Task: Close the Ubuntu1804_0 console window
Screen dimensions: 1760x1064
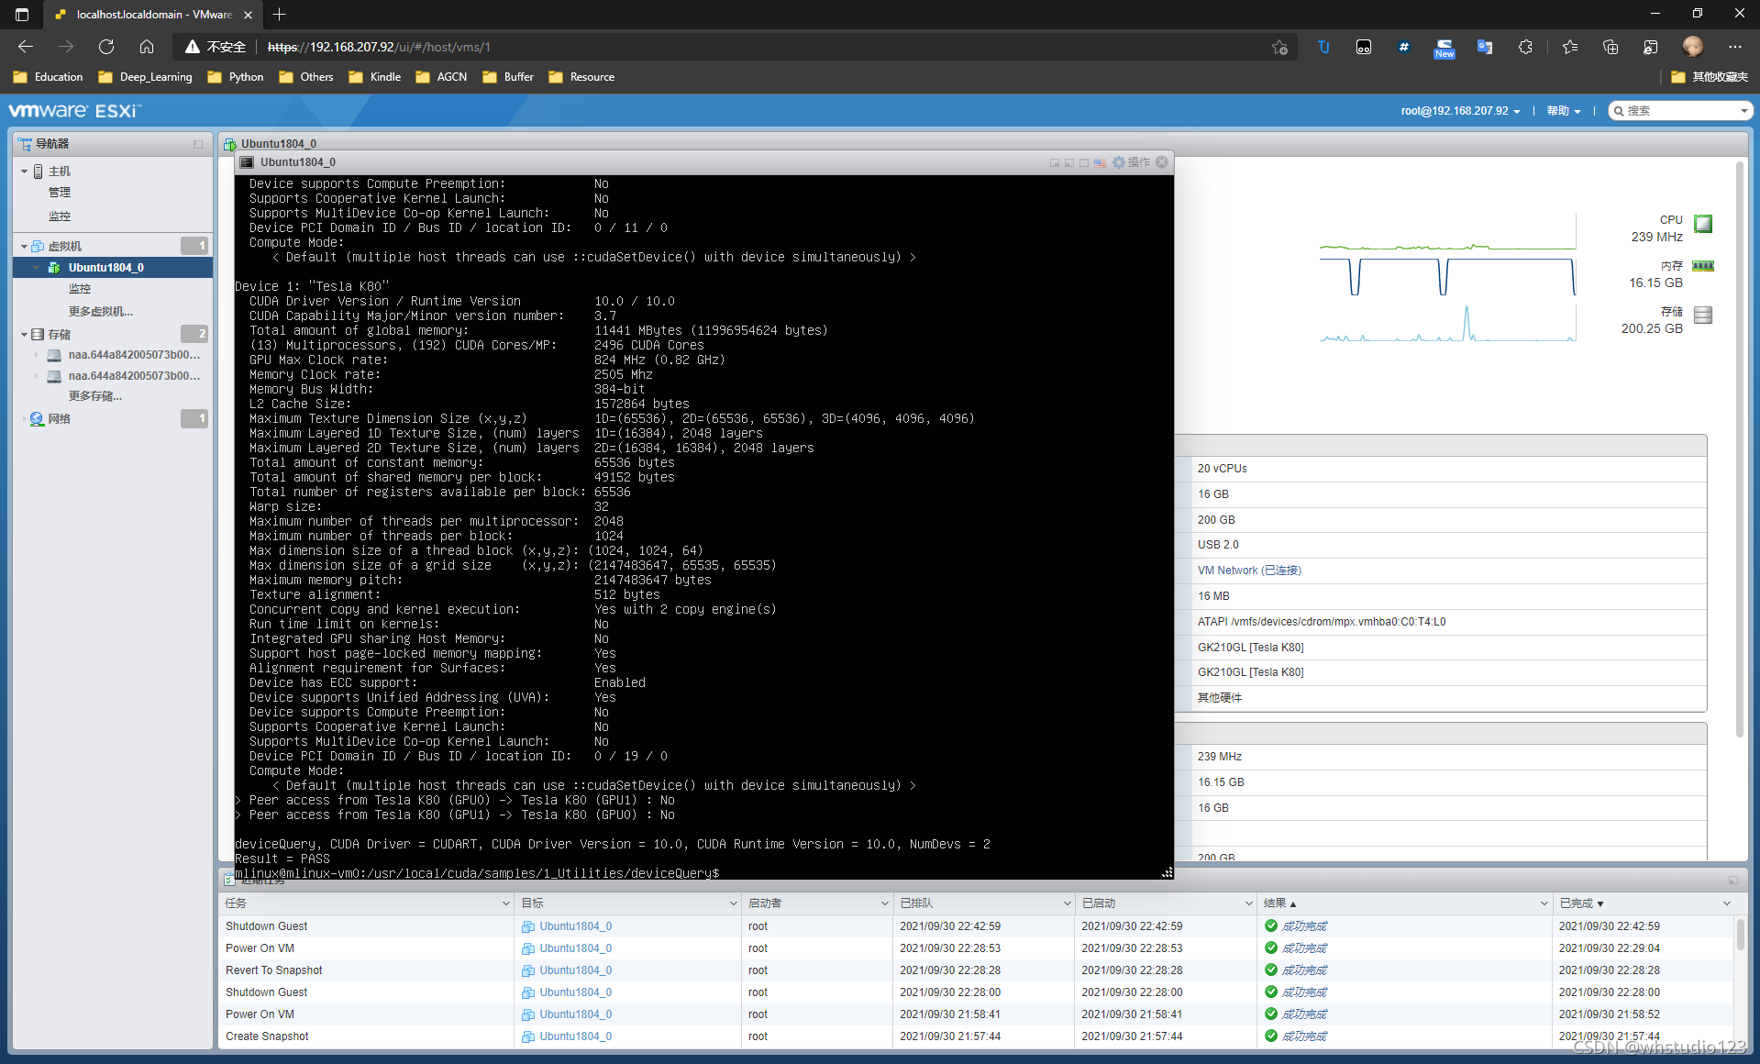Action: tap(1162, 162)
